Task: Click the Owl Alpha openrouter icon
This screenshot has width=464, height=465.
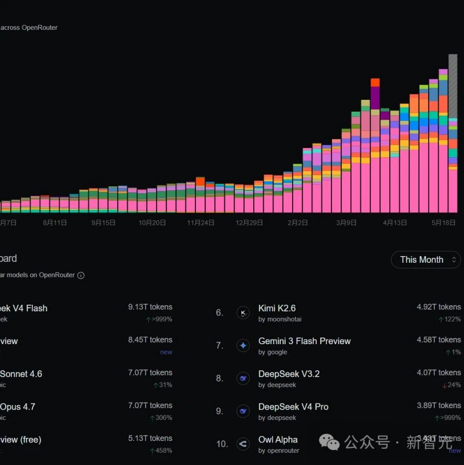Action: coord(243,444)
